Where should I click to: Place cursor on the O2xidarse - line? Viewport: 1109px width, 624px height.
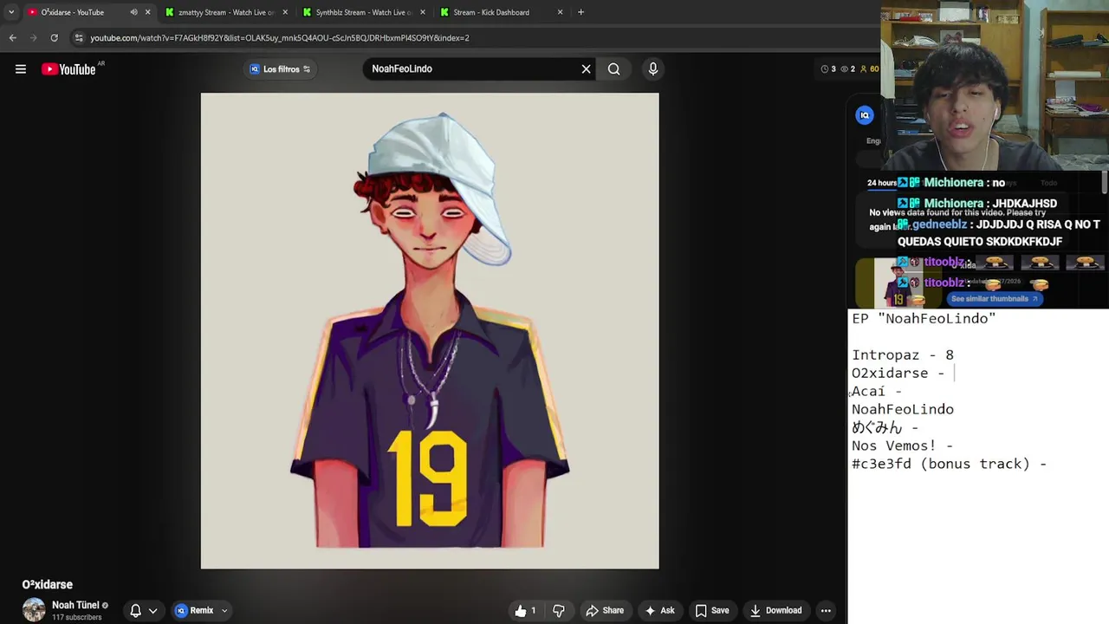898,373
